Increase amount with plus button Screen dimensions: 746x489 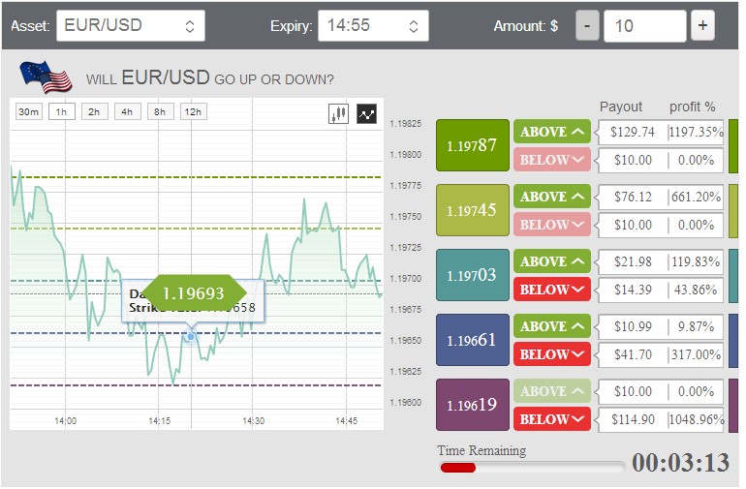[702, 26]
